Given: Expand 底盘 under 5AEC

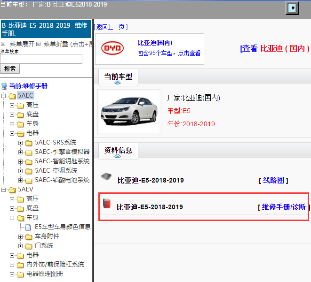Looking at the screenshot, I should coord(12,114).
